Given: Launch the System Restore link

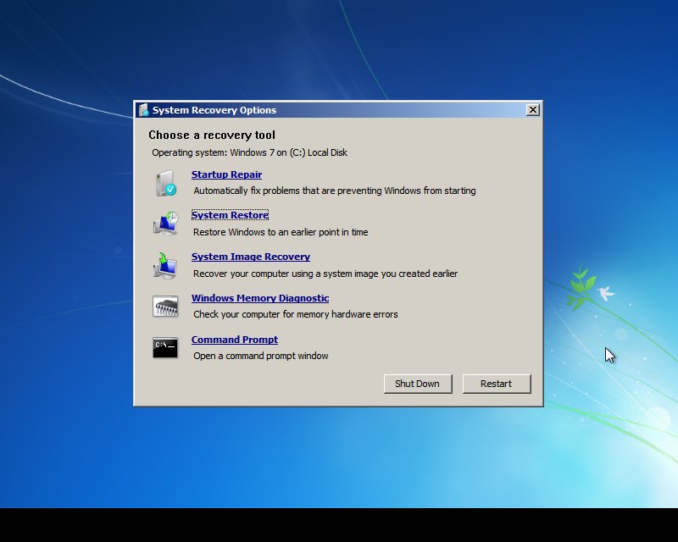Looking at the screenshot, I should (x=230, y=215).
